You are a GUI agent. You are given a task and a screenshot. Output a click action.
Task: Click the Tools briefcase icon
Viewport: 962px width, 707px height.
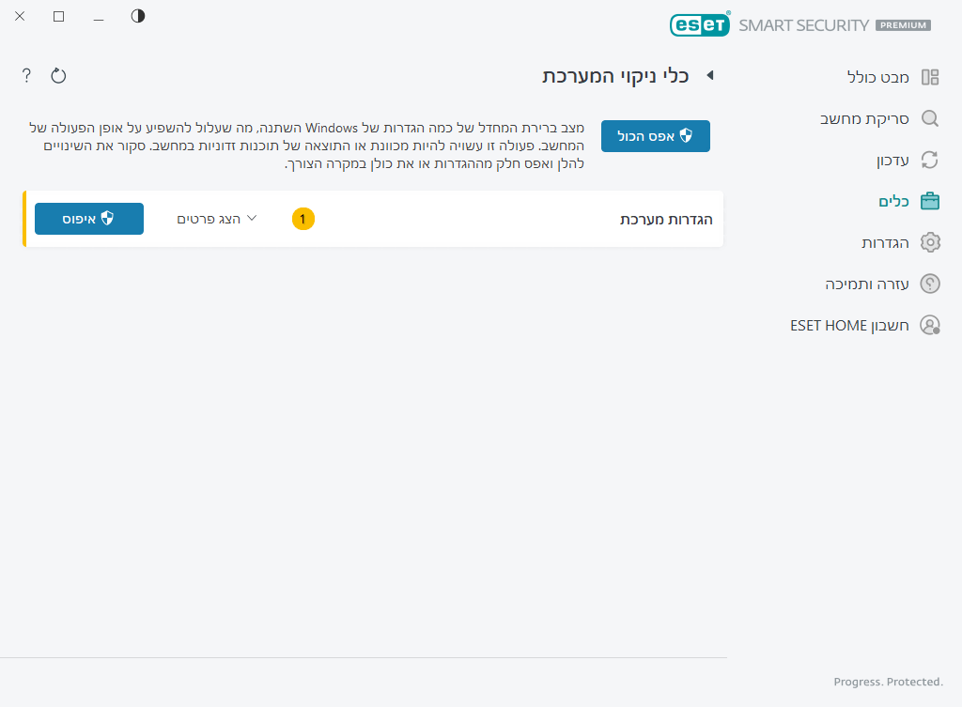pyautogui.click(x=930, y=201)
